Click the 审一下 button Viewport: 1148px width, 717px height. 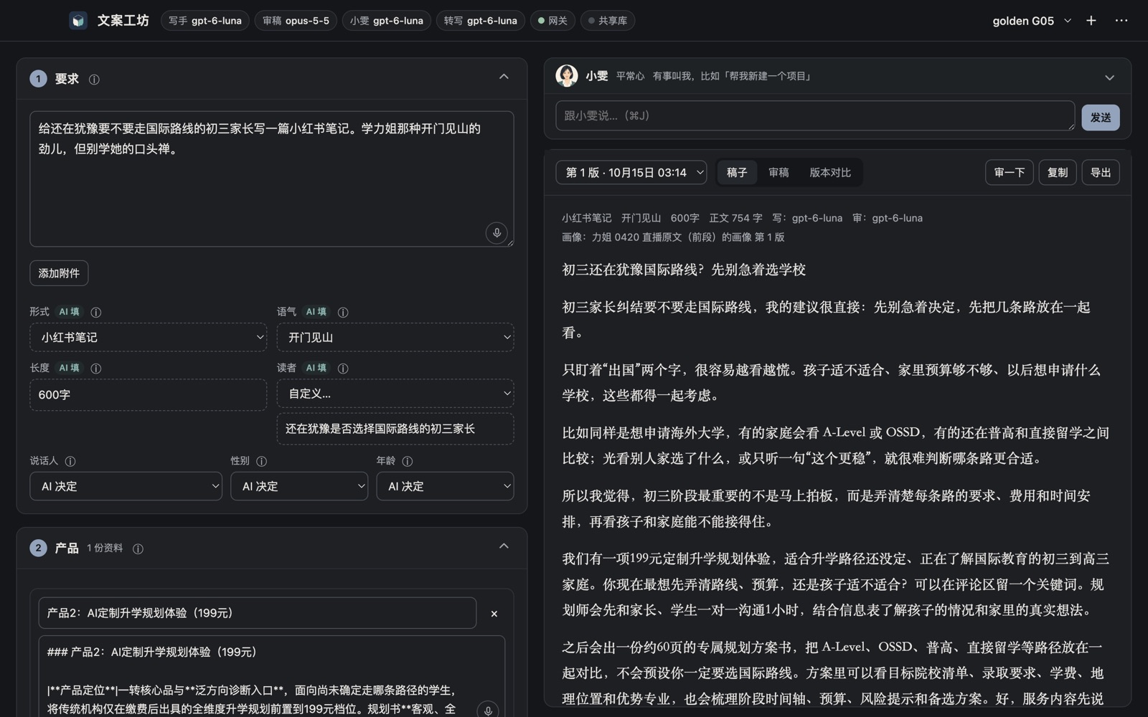point(1010,173)
